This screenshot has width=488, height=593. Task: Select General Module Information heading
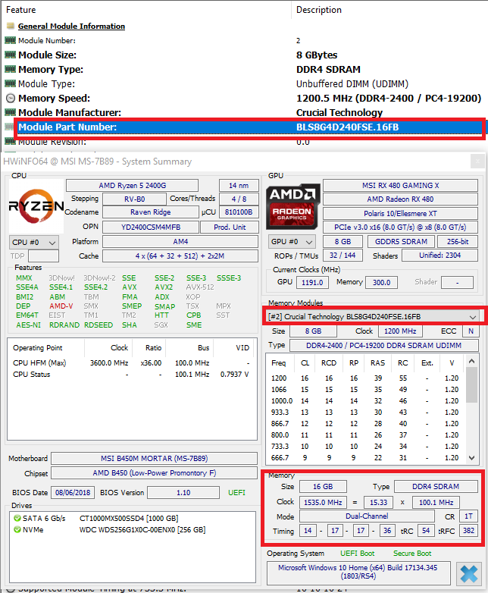point(71,26)
